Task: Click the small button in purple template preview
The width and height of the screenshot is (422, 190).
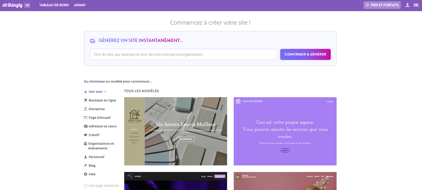Action: tap(285, 150)
